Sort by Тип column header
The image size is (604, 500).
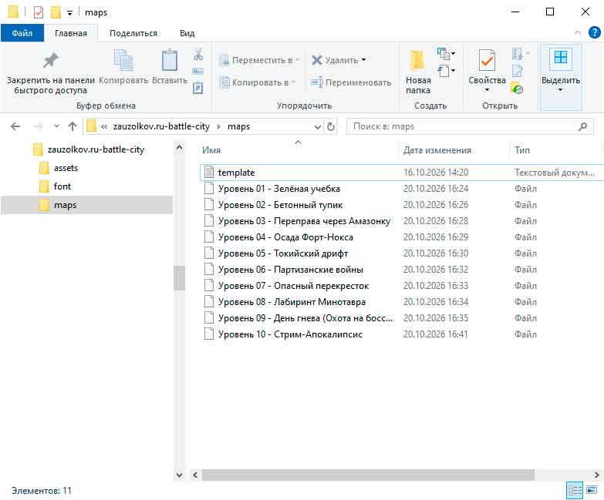555,150
